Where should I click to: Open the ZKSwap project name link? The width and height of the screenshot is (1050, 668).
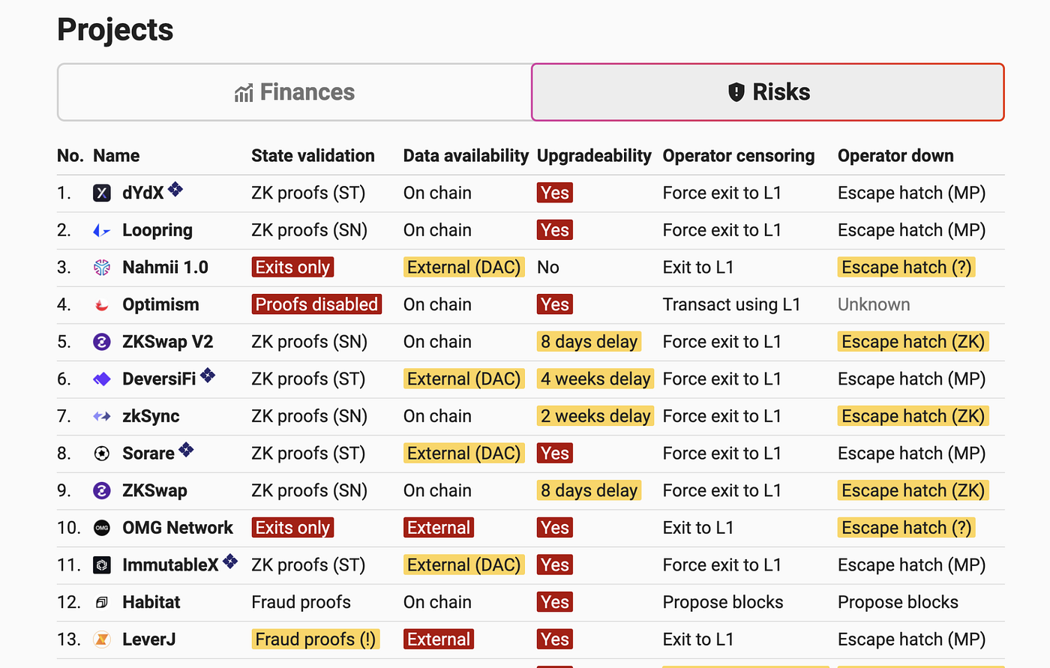click(x=154, y=490)
